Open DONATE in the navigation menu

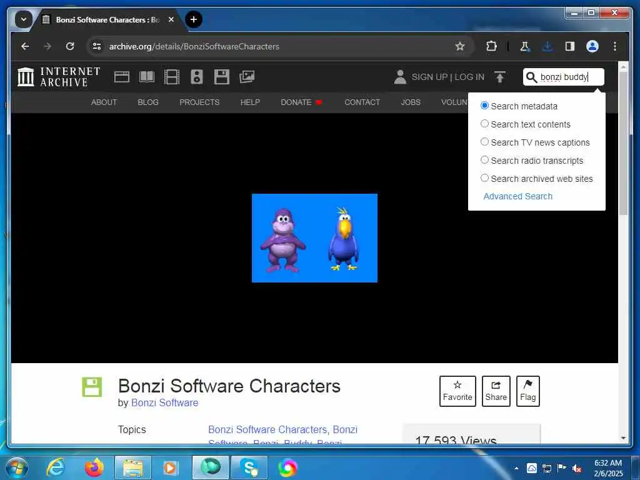(x=301, y=102)
